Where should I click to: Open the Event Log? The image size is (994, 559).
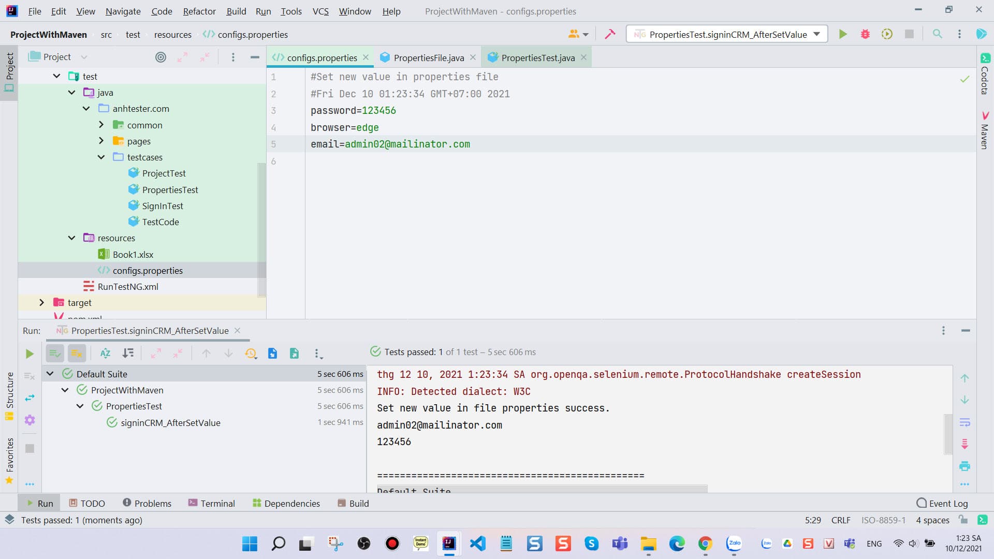pyautogui.click(x=942, y=503)
